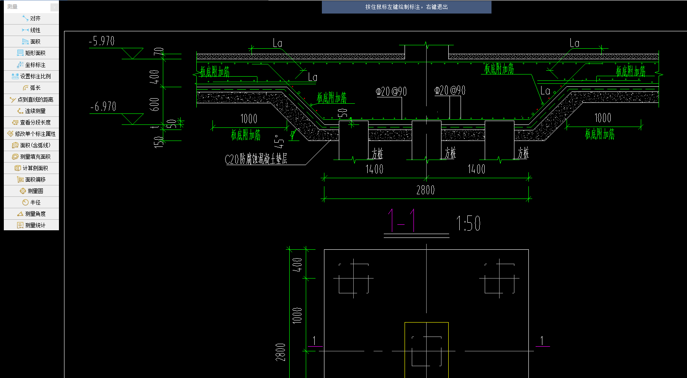Click the 1:50 scale text

click(468, 223)
